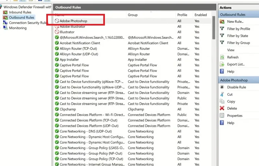
Task: Click the Filter by State funnel icon
Action: pyautogui.click(x=222, y=36)
